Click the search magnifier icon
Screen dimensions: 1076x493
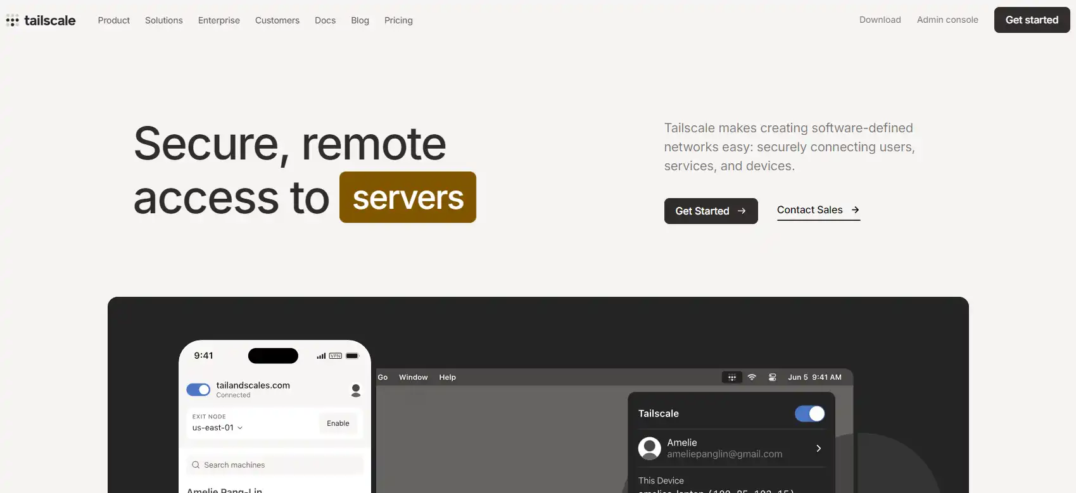196,465
